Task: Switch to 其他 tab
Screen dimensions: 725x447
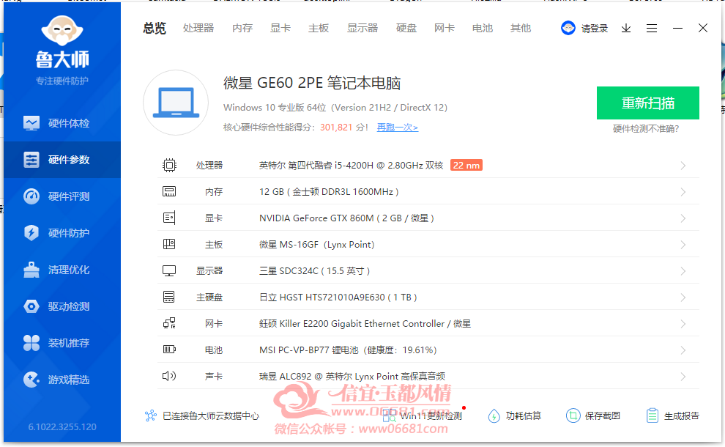Action: (521, 29)
